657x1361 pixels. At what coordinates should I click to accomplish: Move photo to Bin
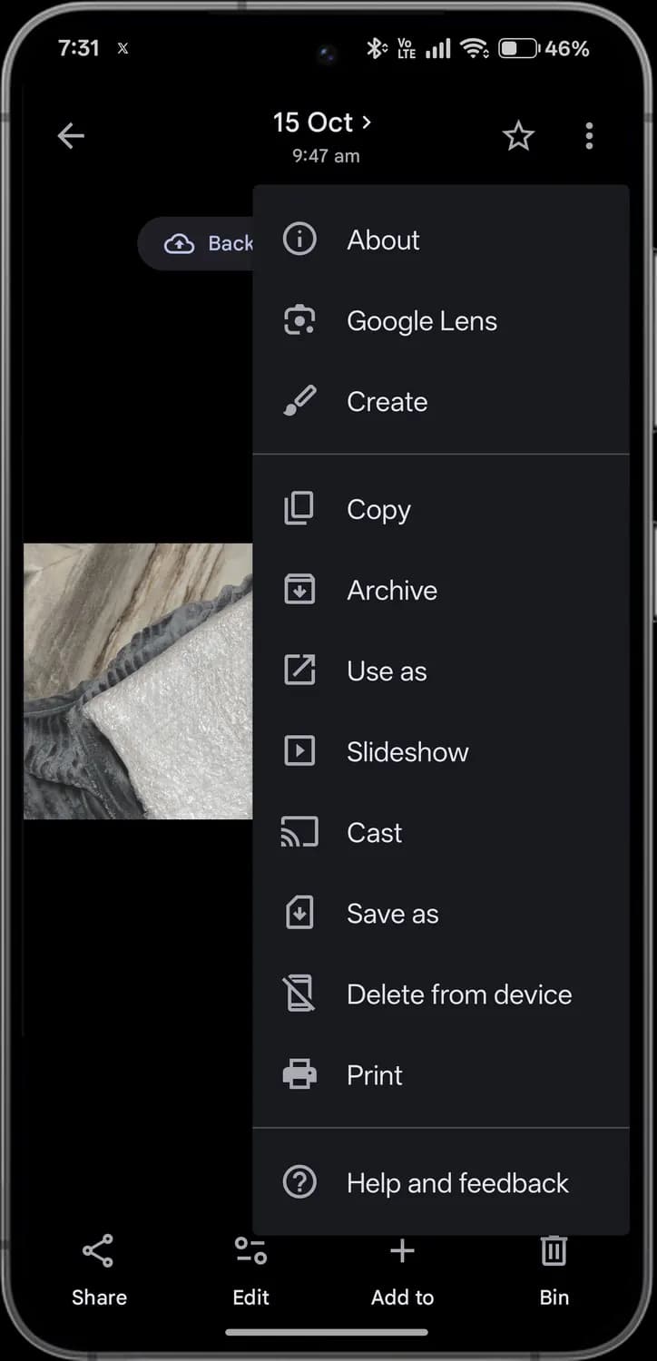(554, 1270)
